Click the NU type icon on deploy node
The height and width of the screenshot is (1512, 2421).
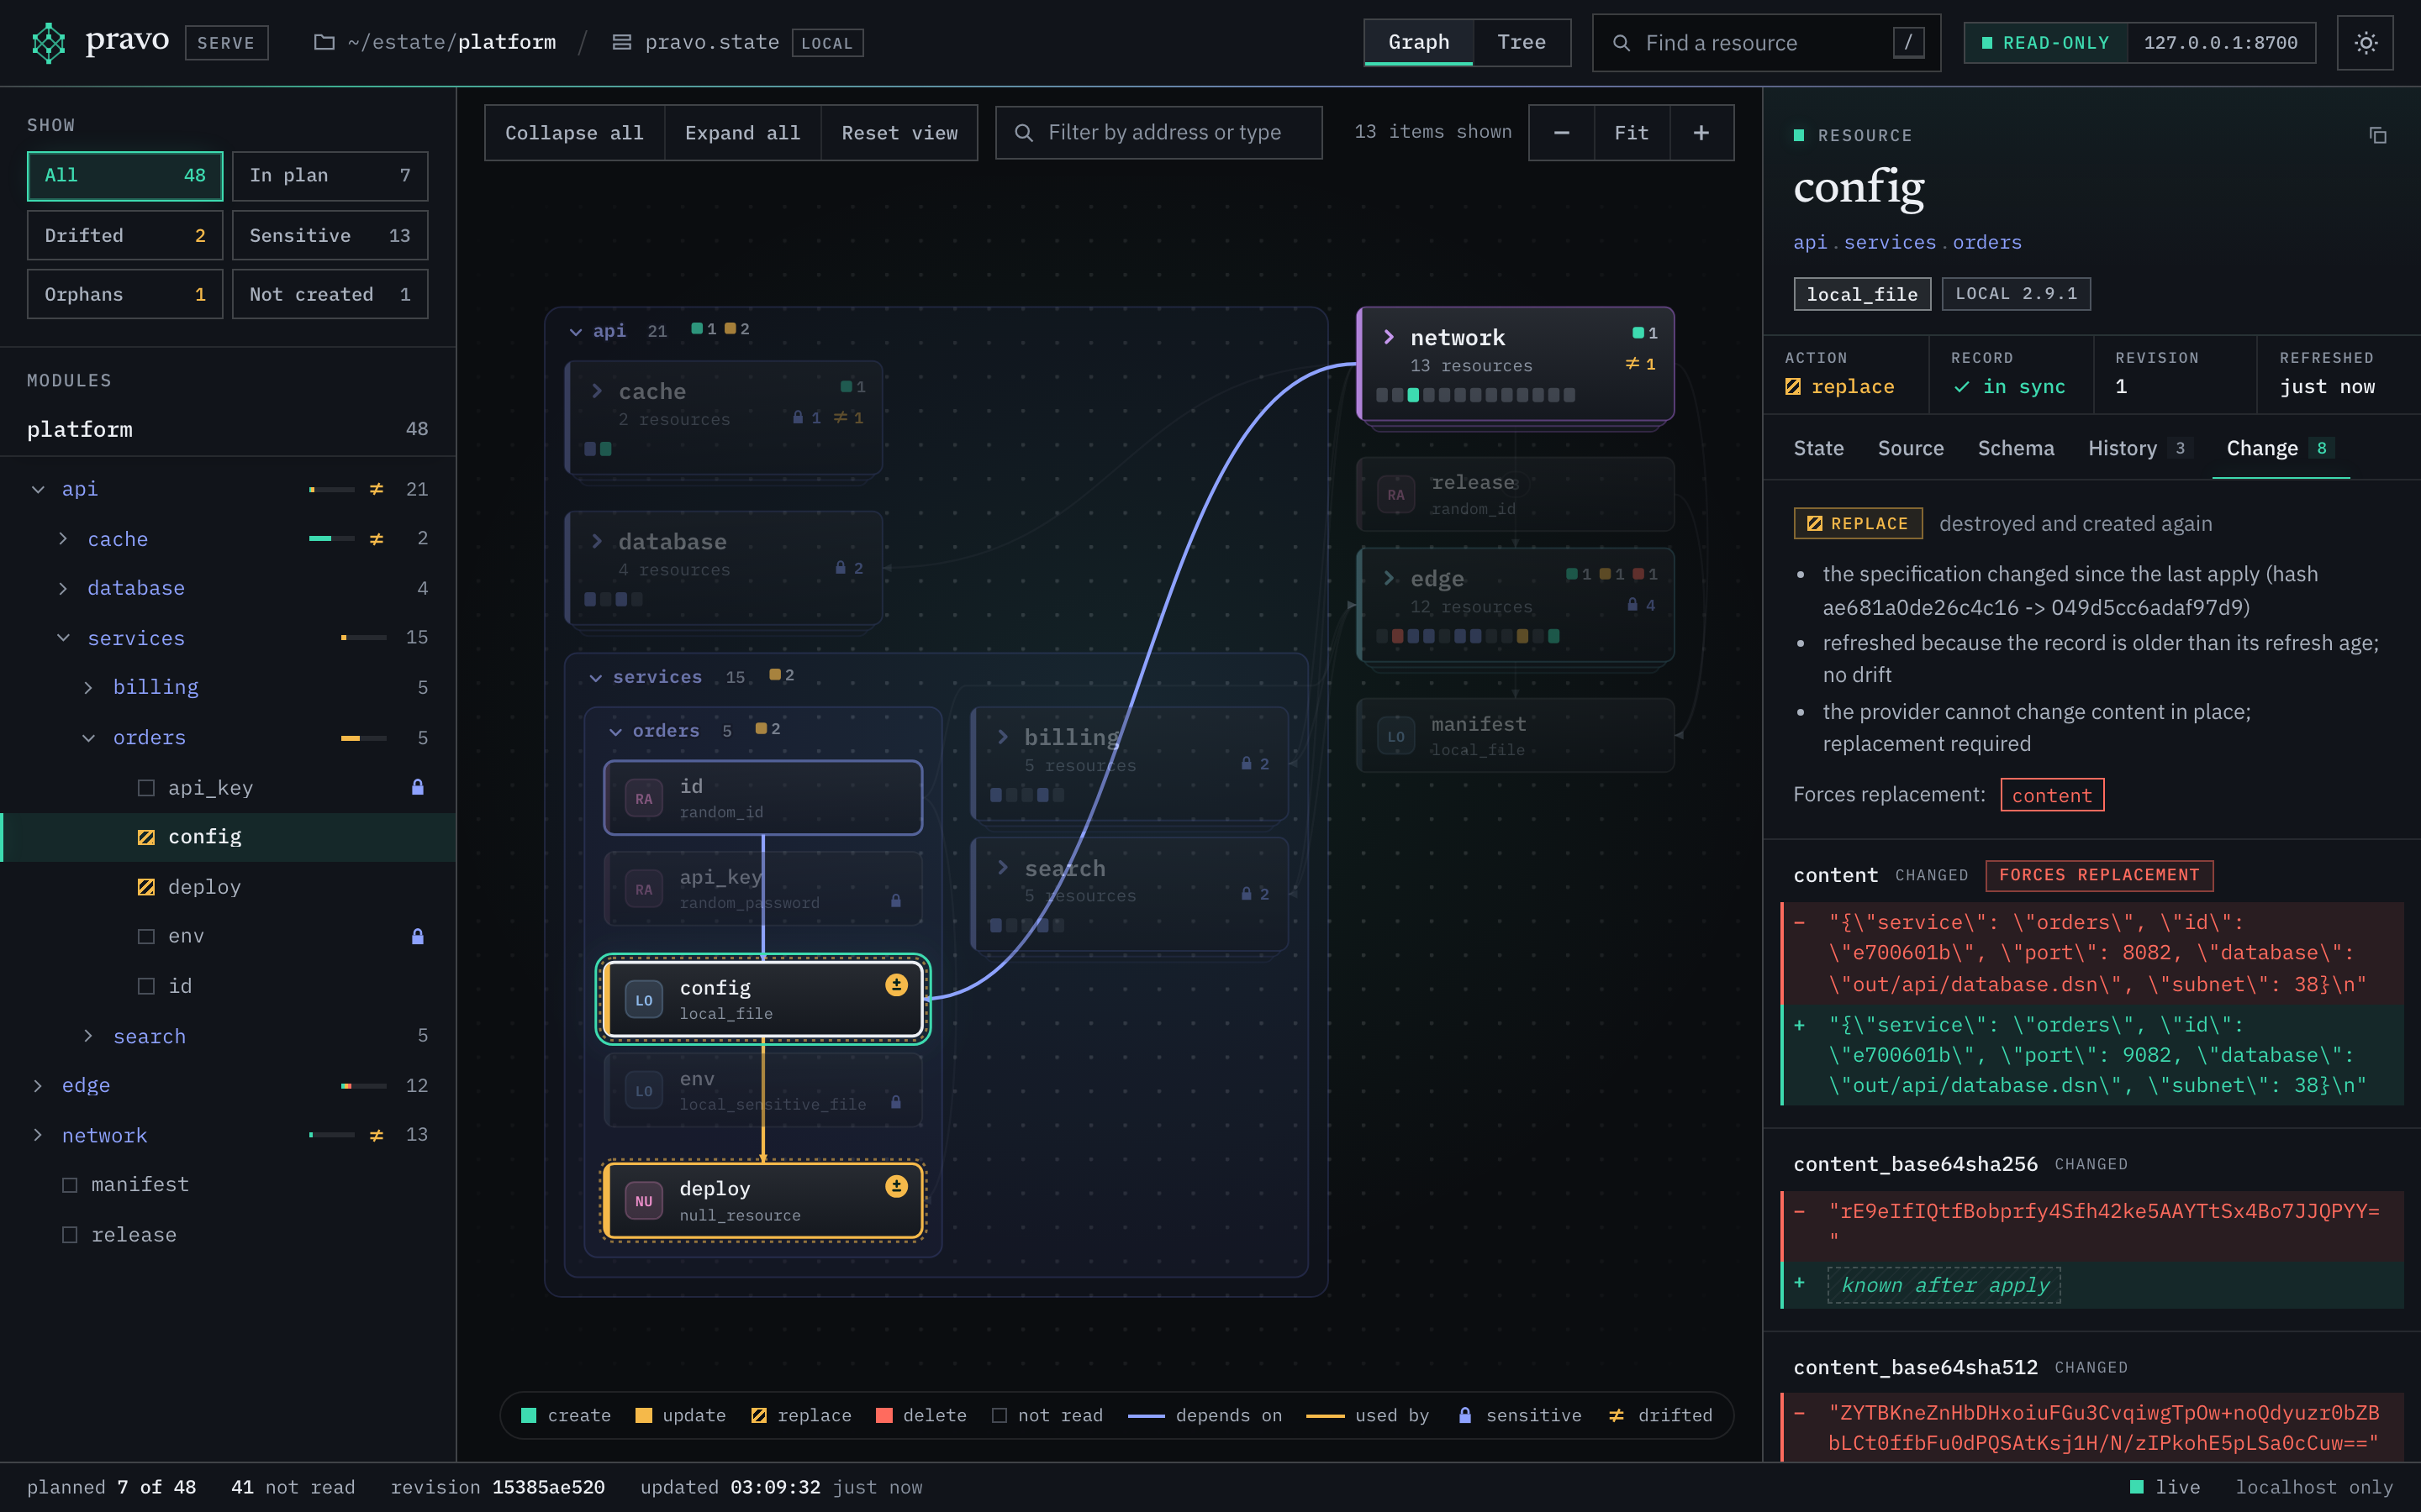[x=643, y=1201]
